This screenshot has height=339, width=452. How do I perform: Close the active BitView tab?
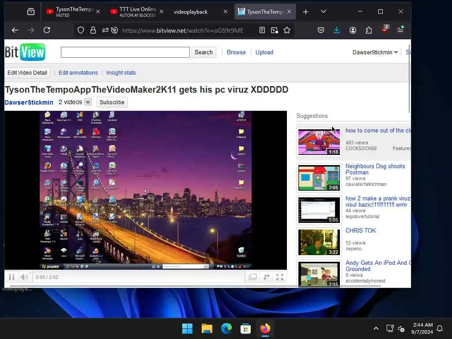[x=289, y=11]
